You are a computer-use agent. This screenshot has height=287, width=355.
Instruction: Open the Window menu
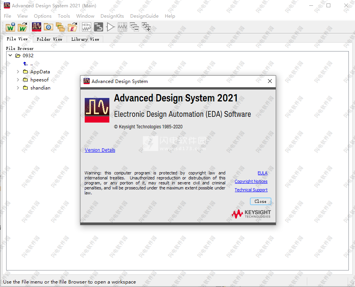(x=85, y=16)
